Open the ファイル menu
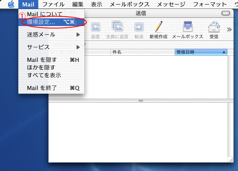This screenshot has height=171, width=238. (53, 4)
